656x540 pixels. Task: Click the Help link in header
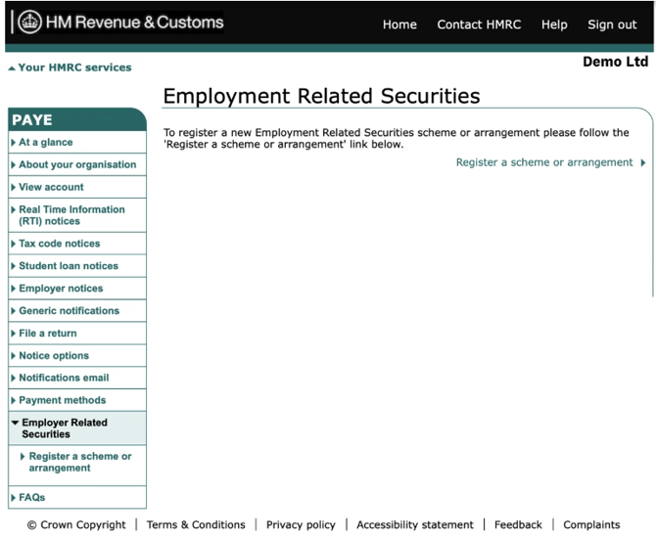pyautogui.click(x=554, y=24)
